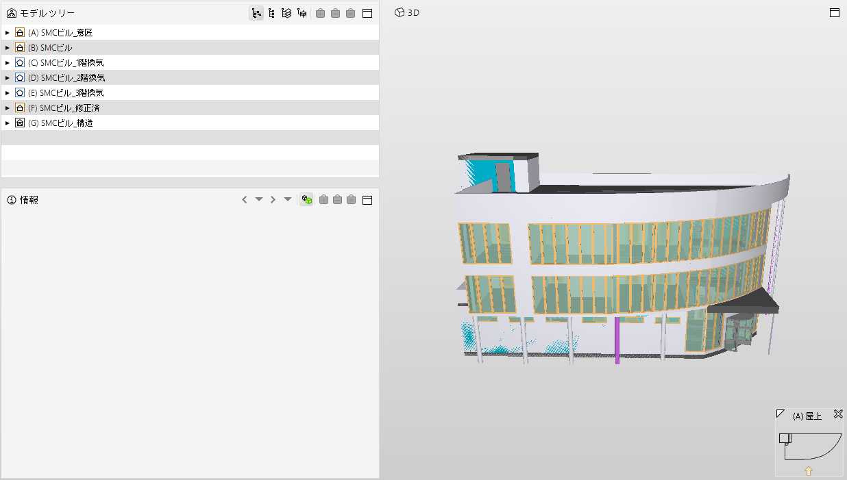This screenshot has width=847, height=480.
Task: Expand the (F) SMCビル_修正済 node
Action: (7, 108)
